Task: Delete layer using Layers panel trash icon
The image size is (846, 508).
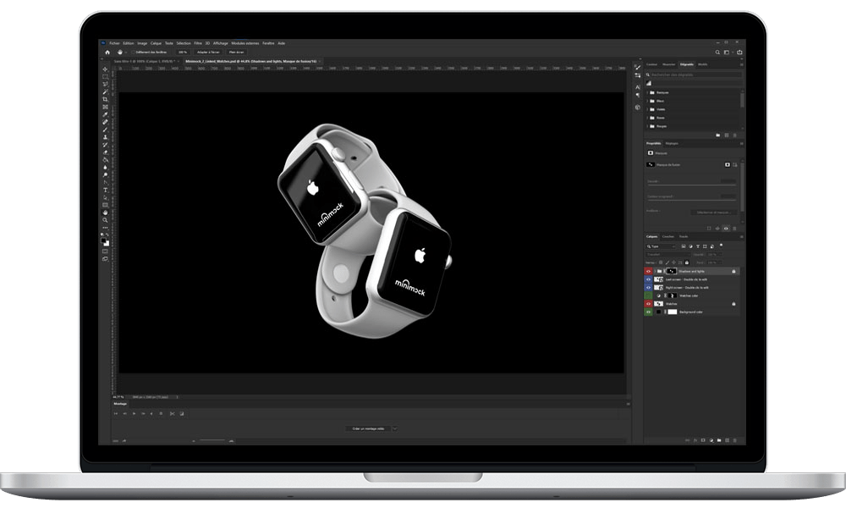Action: click(x=735, y=440)
